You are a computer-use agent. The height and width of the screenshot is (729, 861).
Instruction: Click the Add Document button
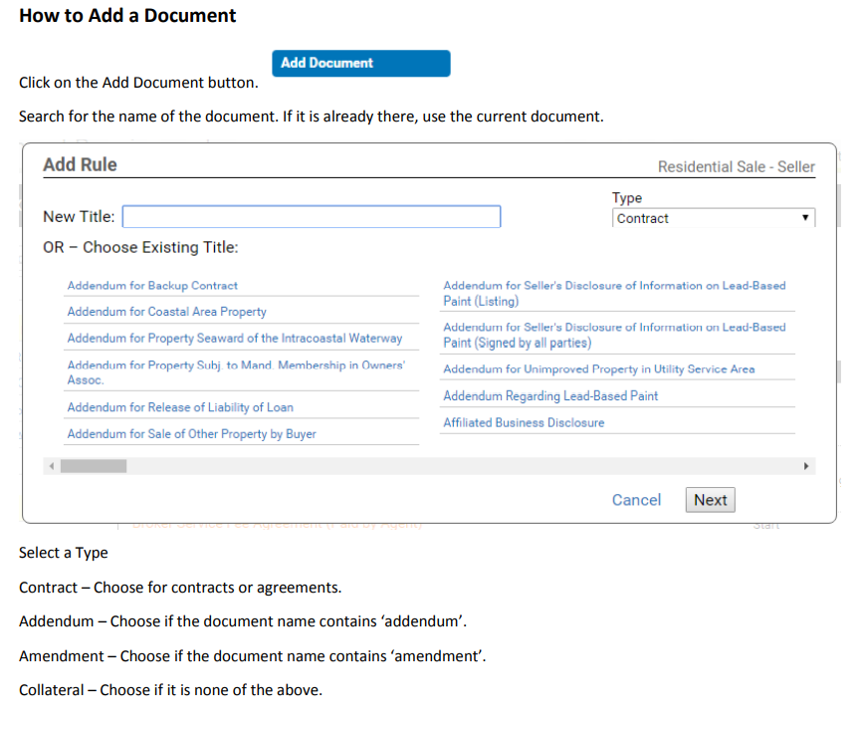[360, 63]
